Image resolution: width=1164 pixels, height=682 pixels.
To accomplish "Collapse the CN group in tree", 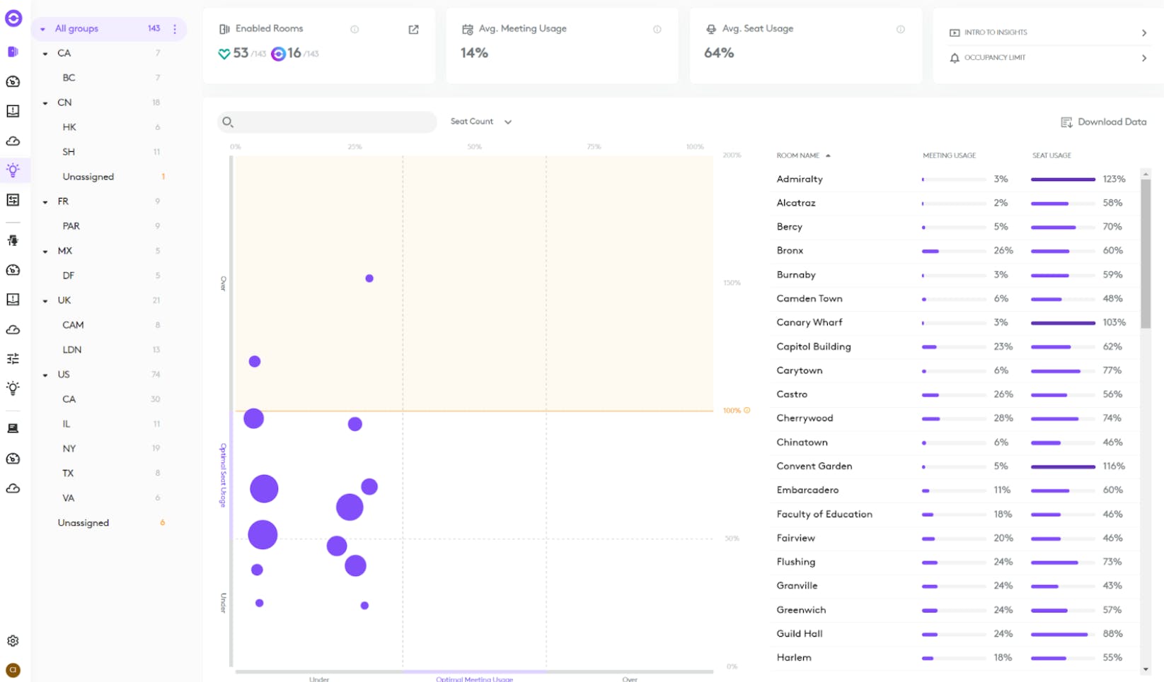I will click(x=45, y=103).
